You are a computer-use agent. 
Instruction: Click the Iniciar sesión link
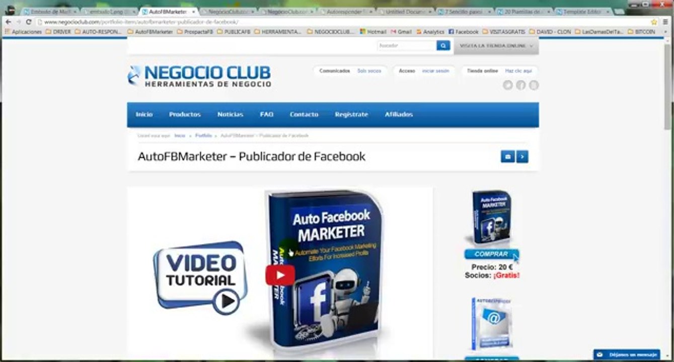pyautogui.click(x=435, y=71)
